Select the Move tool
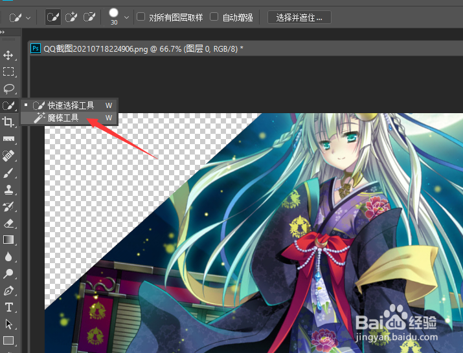Image resolution: width=463 pixels, height=353 pixels. point(8,55)
